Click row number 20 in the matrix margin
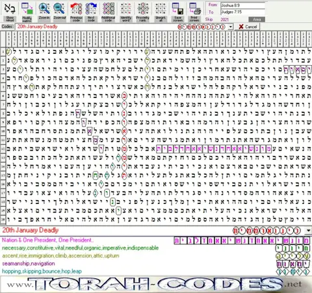Screen dimensions: 312x293 pyautogui.click(x=3, y=220)
